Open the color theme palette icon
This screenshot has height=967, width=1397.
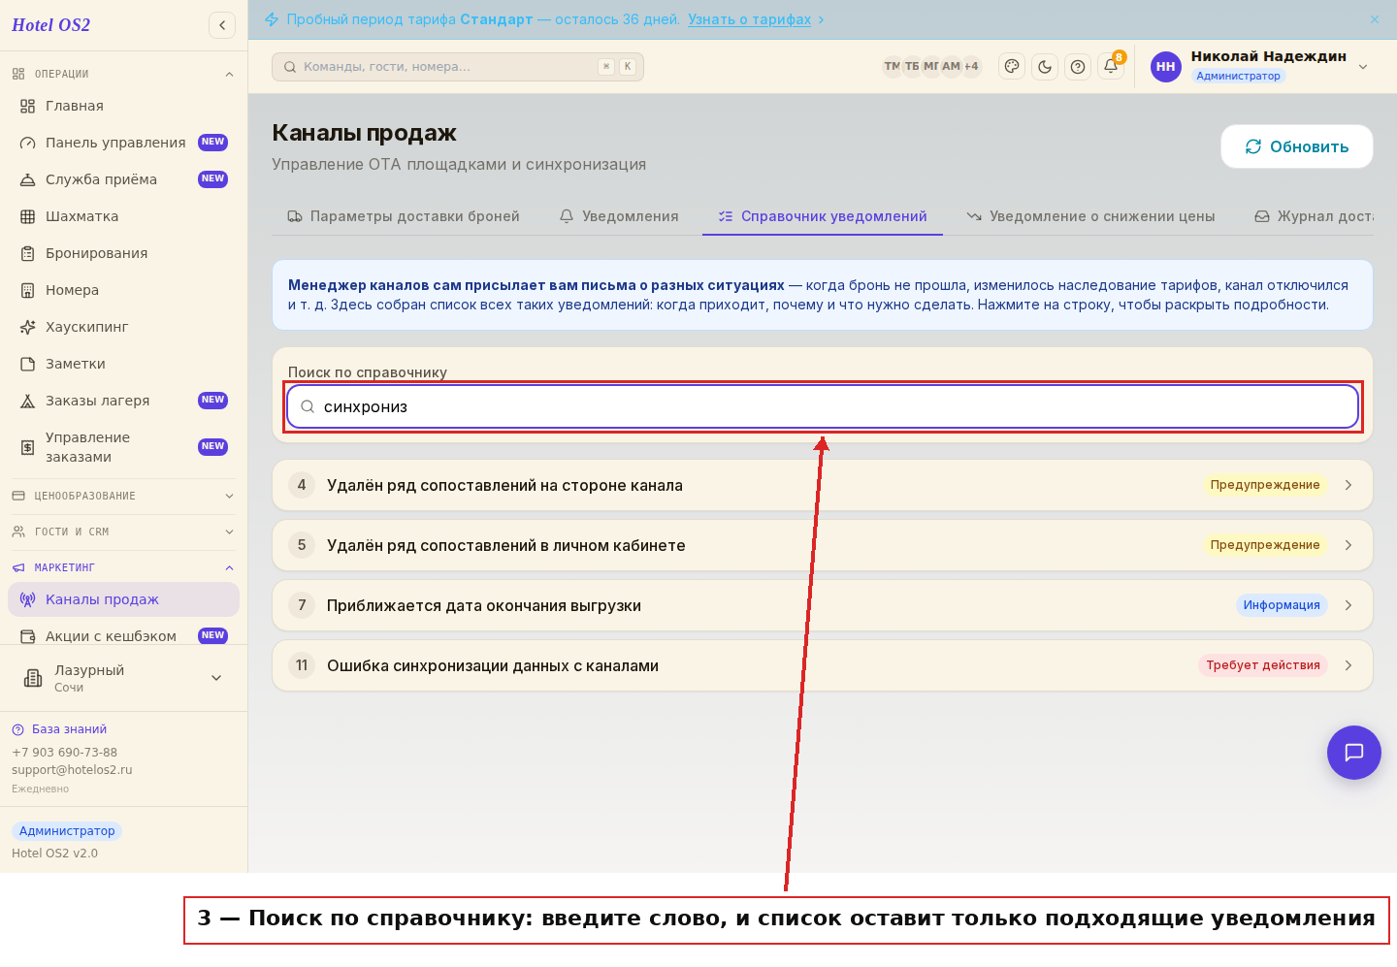(1012, 67)
